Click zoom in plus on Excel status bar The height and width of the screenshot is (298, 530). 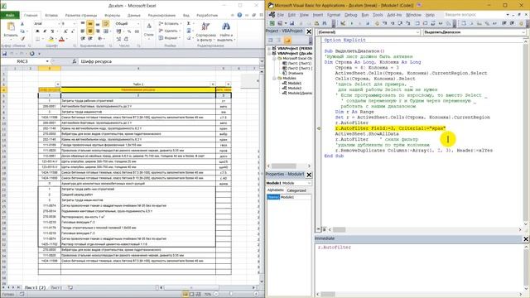[x=256, y=294]
